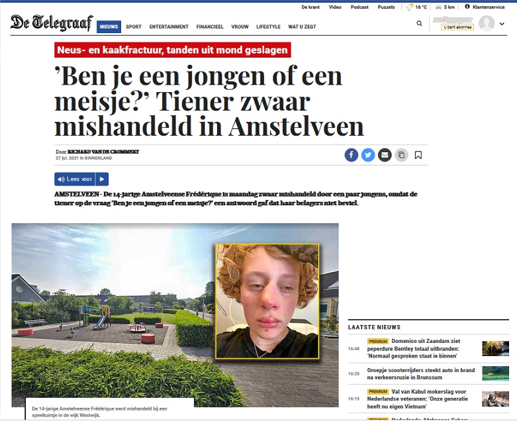
Task: Open Klantenservice link
Action: pos(485,7)
